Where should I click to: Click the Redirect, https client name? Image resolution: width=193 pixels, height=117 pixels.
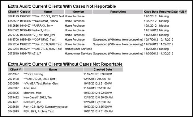click(x=41, y=30)
